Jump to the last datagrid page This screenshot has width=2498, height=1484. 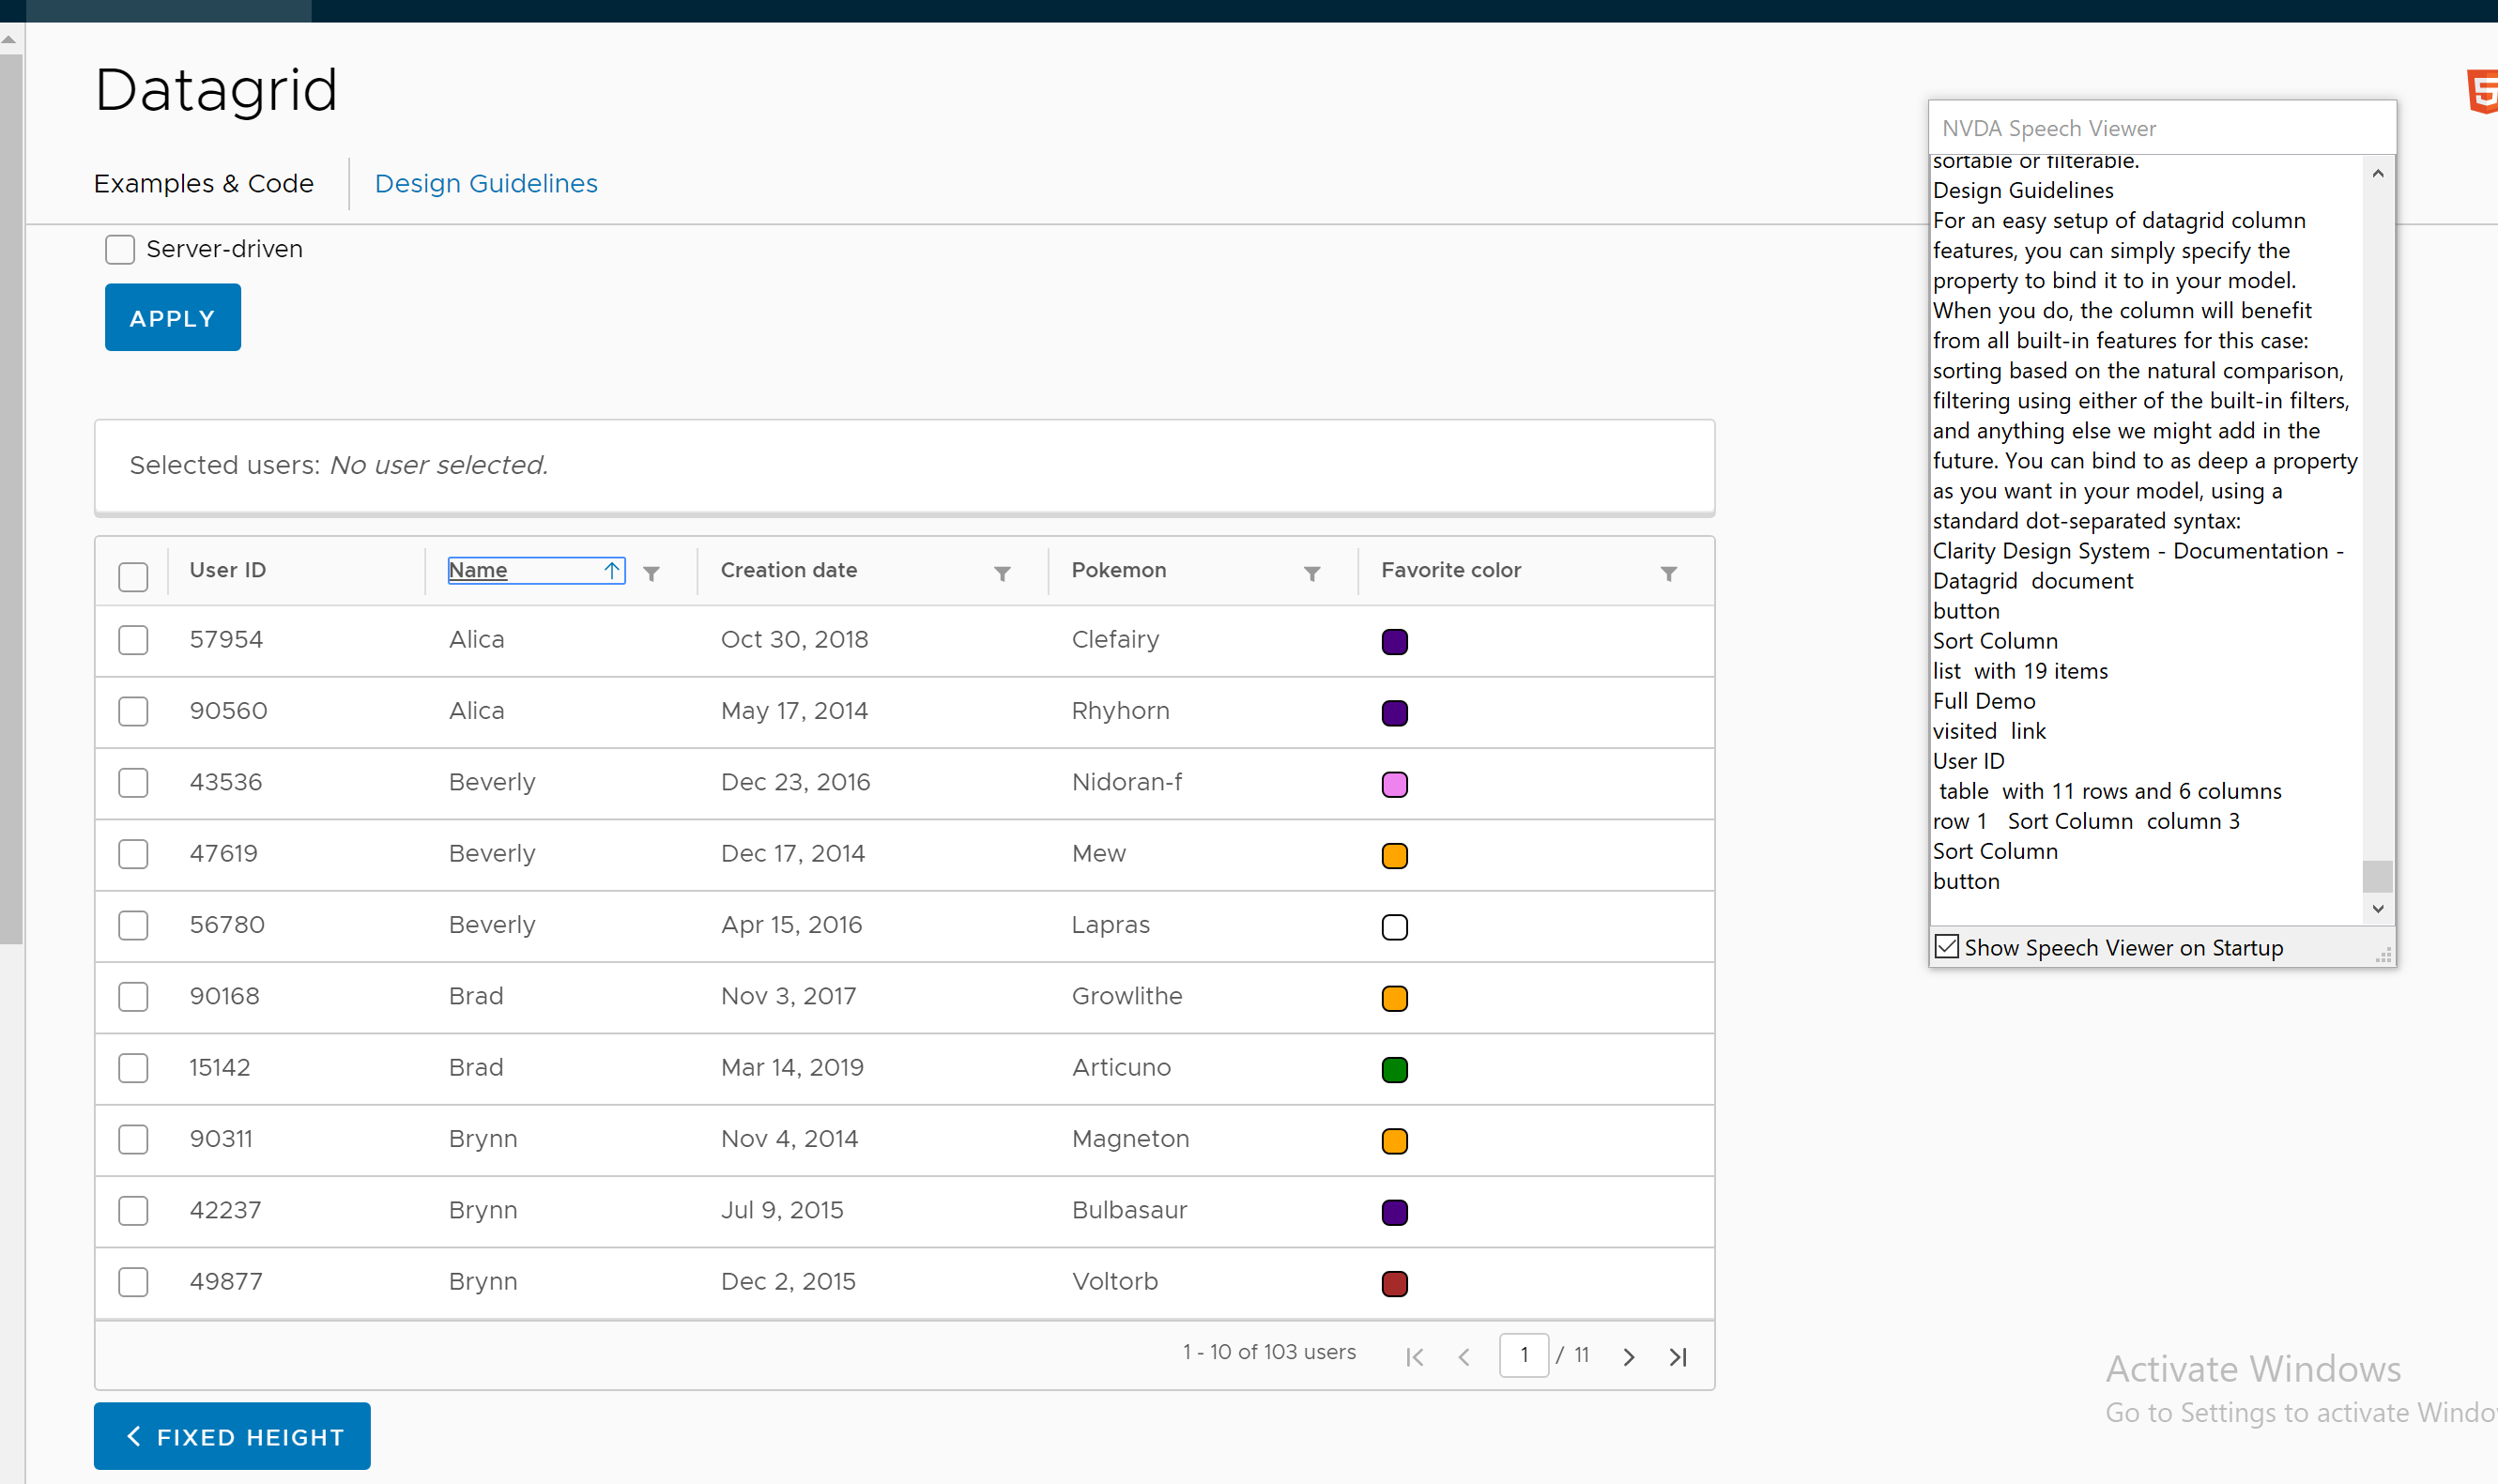pos(1677,1355)
